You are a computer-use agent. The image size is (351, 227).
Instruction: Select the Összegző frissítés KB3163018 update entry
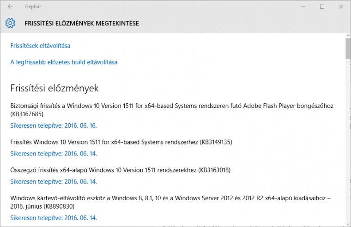[x=121, y=170]
